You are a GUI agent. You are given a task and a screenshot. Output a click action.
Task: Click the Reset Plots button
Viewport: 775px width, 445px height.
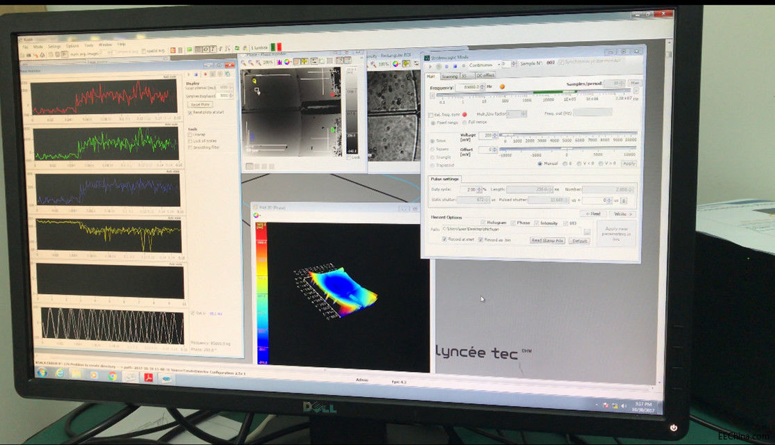pyautogui.click(x=200, y=104)
